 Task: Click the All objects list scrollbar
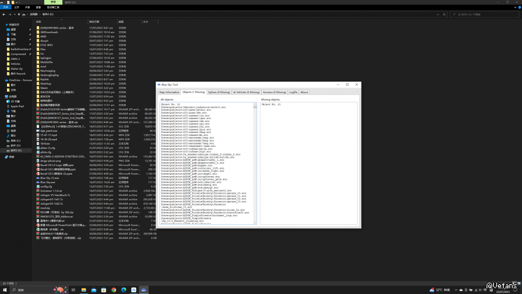(255, 163)
